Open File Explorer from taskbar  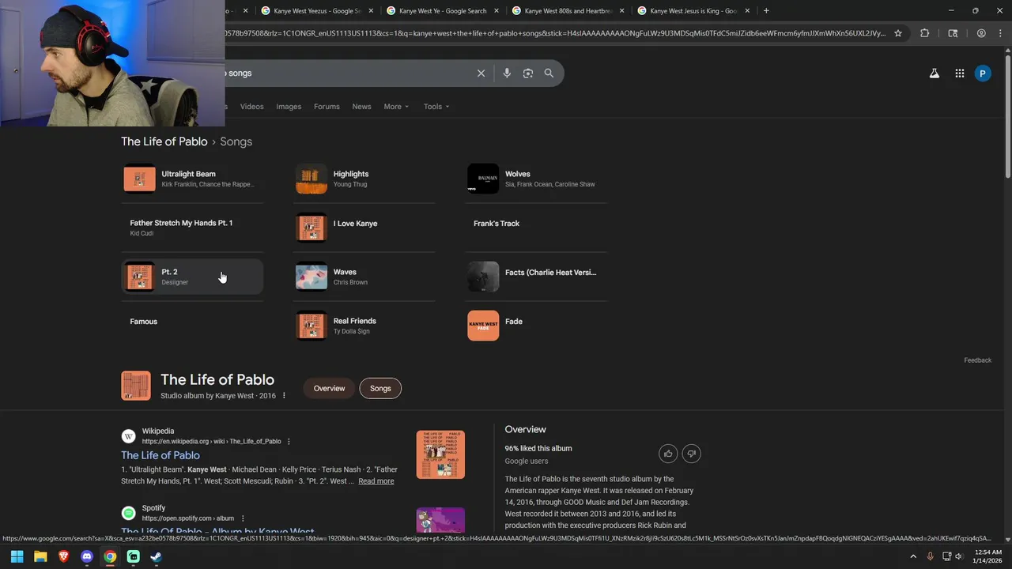tap(40, 556)
